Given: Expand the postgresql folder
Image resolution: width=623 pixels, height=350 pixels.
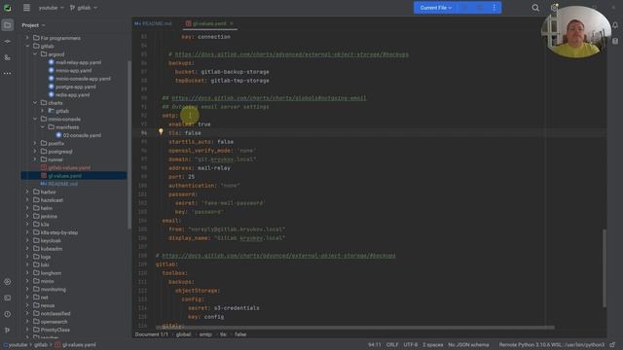Looking at the screenshot, I should click(35, 152).
